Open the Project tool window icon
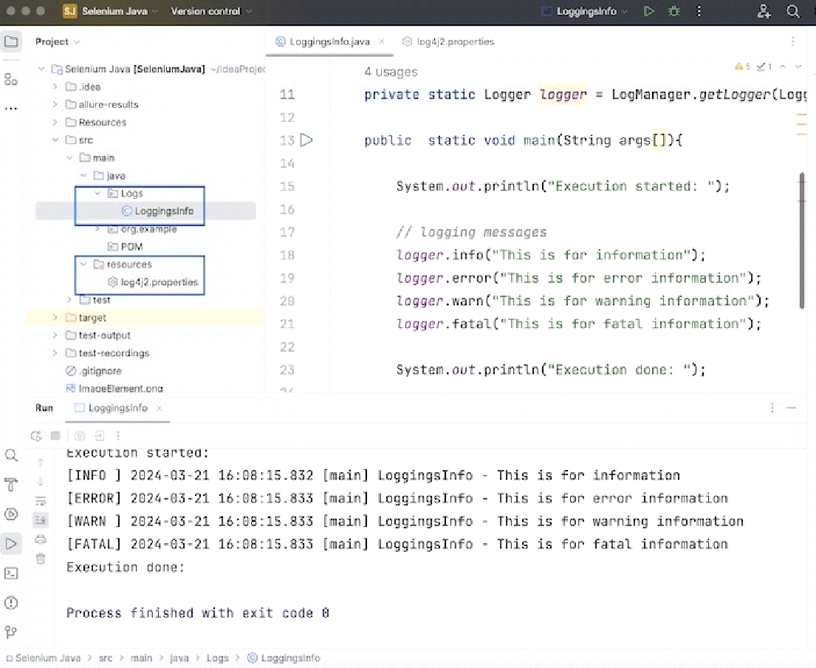Viewport: 816px width, 668px height. pos(11,41)
